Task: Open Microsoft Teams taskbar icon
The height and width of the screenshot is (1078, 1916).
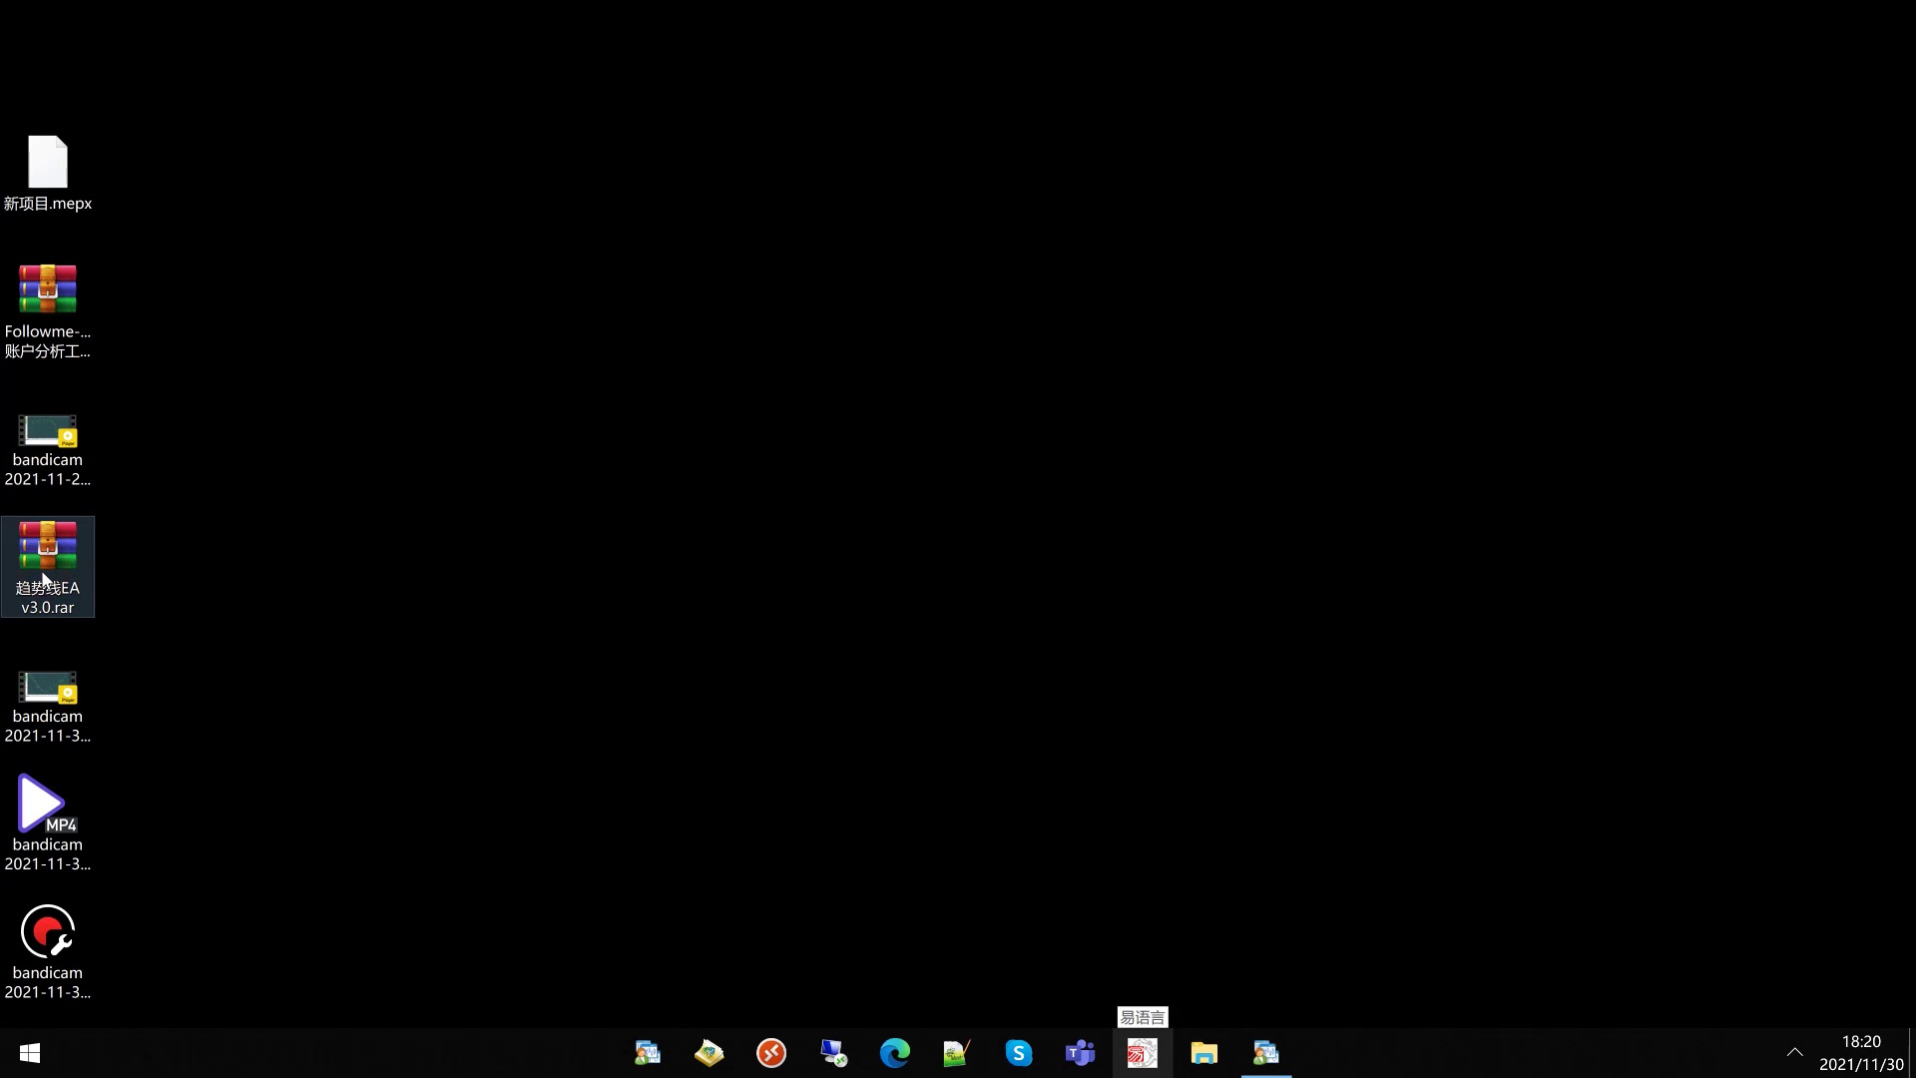Action: (1080, 1053)
